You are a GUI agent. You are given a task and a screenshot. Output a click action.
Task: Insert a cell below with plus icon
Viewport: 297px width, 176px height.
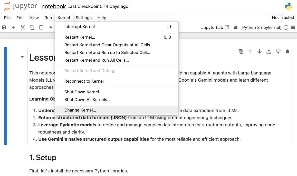[x=13, y=27]
